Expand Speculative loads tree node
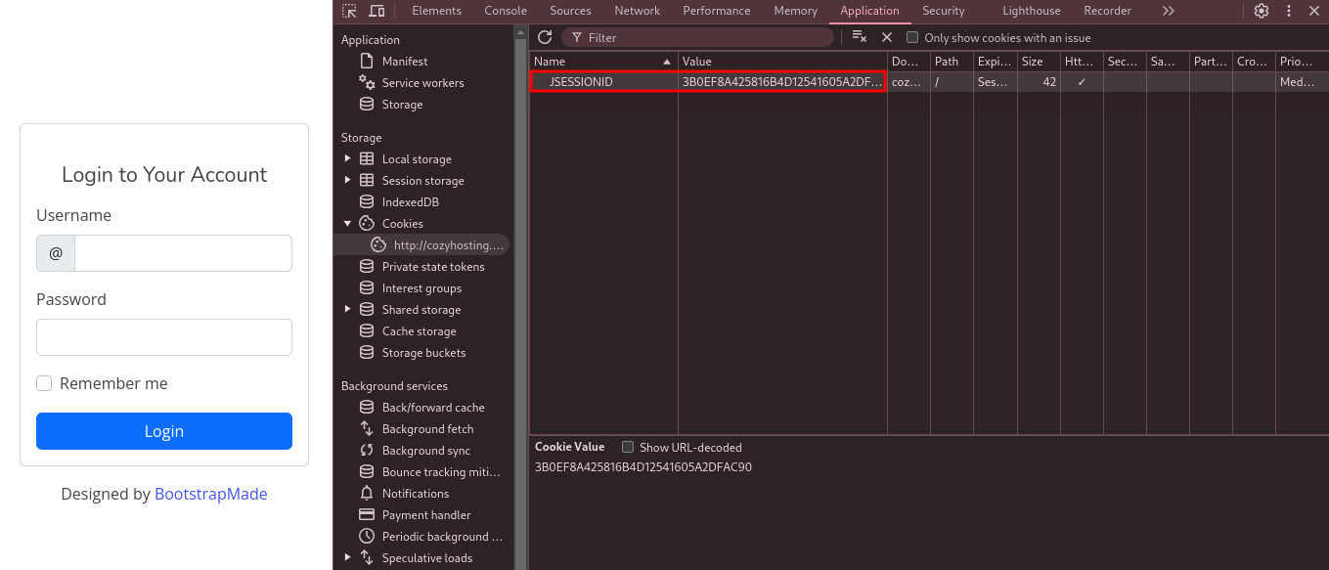1329x570 pixels. pos(347,557)
